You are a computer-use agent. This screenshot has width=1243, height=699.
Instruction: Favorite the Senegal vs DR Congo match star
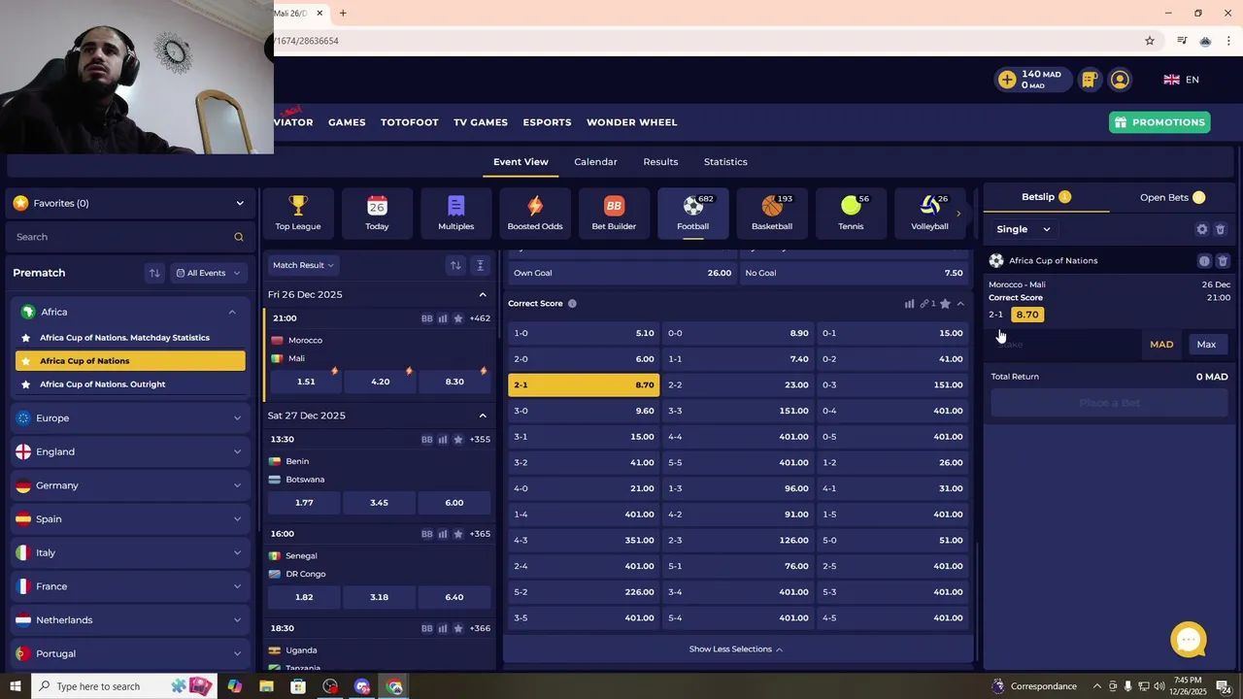[x=458, y=534]
